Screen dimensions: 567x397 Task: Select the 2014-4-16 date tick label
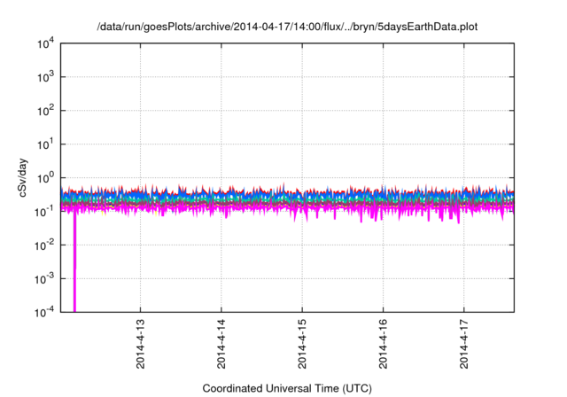(x=383, y=344)
